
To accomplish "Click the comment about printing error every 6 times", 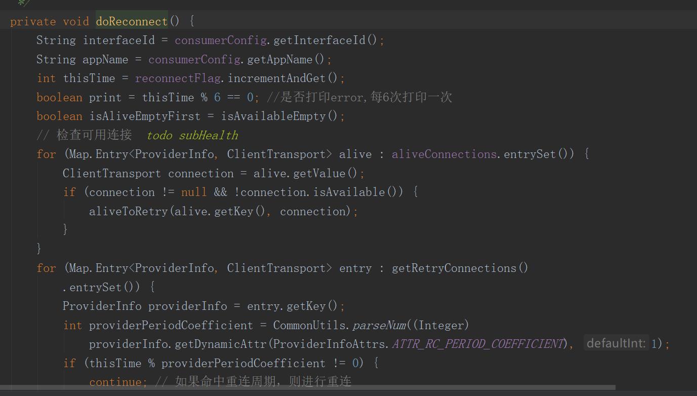I will 359,97.
